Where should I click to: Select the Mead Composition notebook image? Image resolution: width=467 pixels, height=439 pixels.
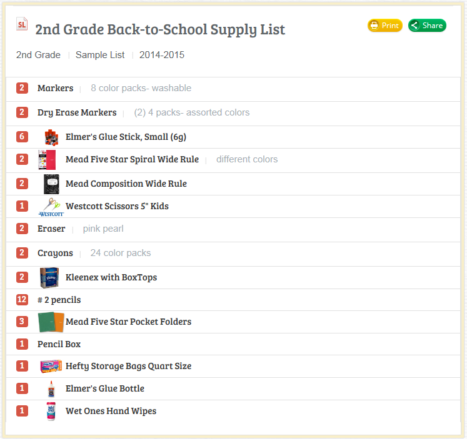[51, 184]
